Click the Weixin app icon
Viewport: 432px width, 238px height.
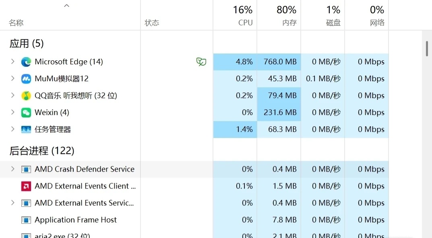pos(26,113)
